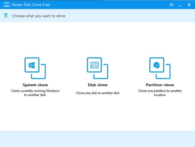Click the Partition clone pie chart icon
This screenshot has width=195, height=147.
[x=160, y=68]
